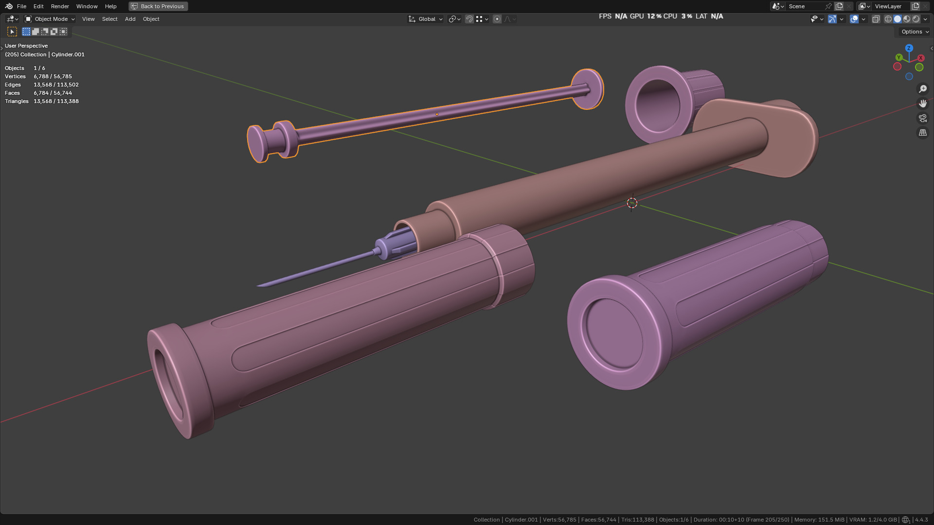This screenshot has width=934, height=525.
Task: Open the Options dropdown
Action: 915,32
